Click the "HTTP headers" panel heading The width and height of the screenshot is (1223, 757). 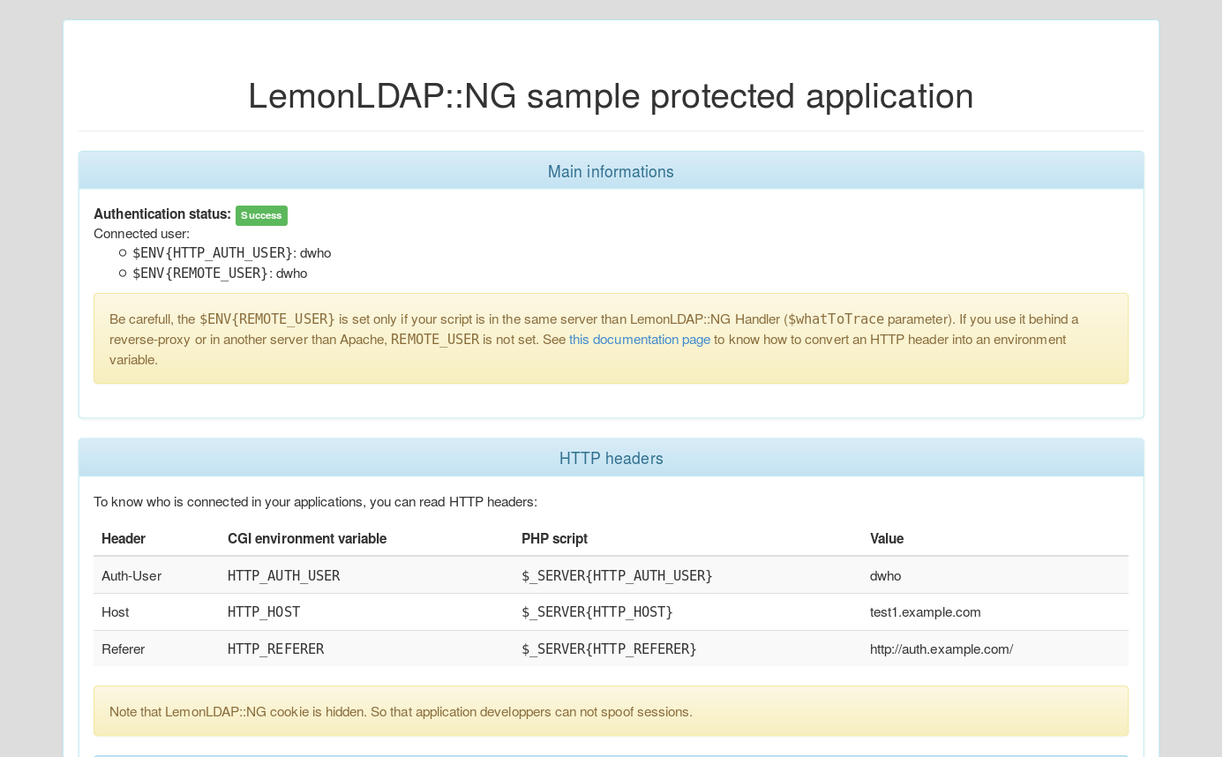coord(611,458)
